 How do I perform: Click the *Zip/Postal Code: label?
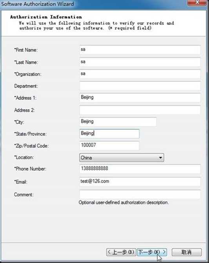click(x=31, y=146)
